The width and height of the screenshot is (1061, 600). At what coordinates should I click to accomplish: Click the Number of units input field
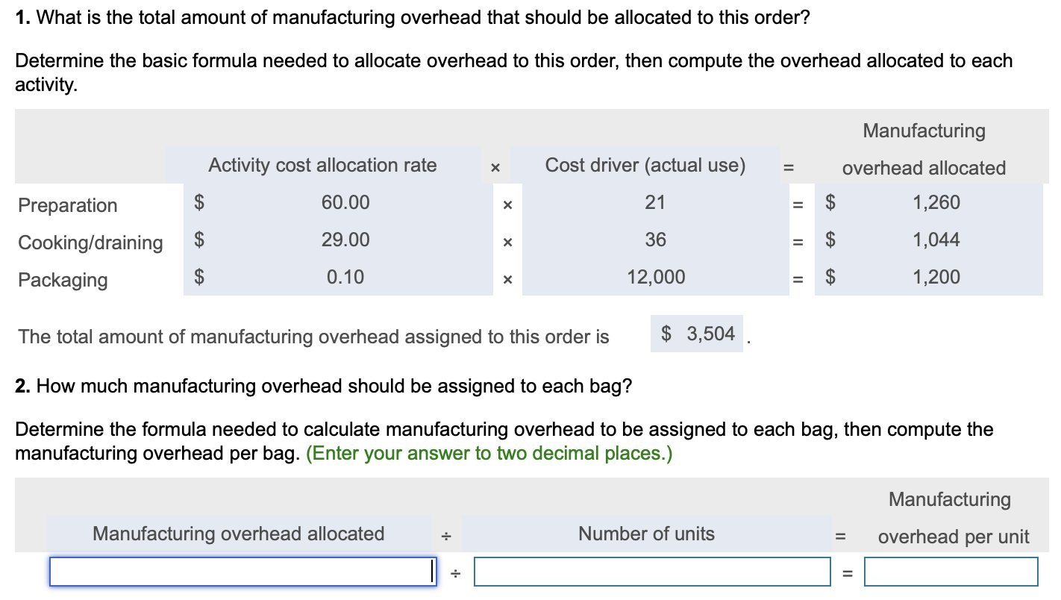click(x=652, y=571)
